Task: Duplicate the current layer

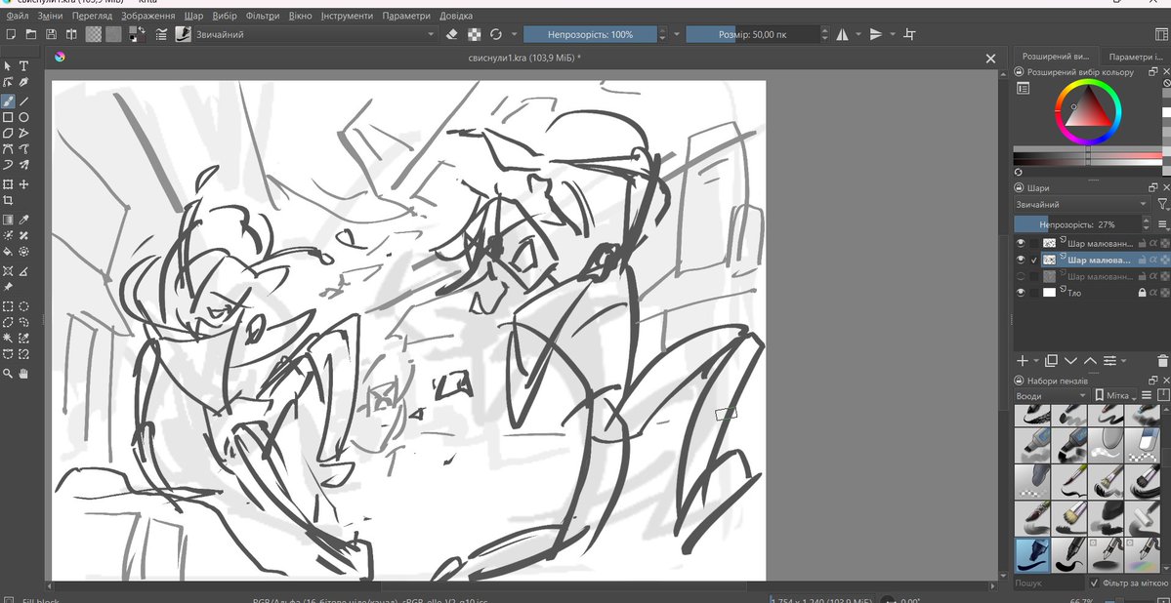Action: 1052,361
